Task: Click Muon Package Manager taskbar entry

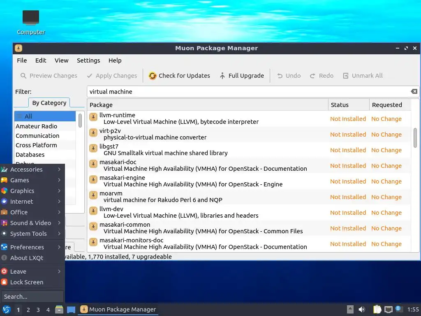Action: click(x=118, y=309)
